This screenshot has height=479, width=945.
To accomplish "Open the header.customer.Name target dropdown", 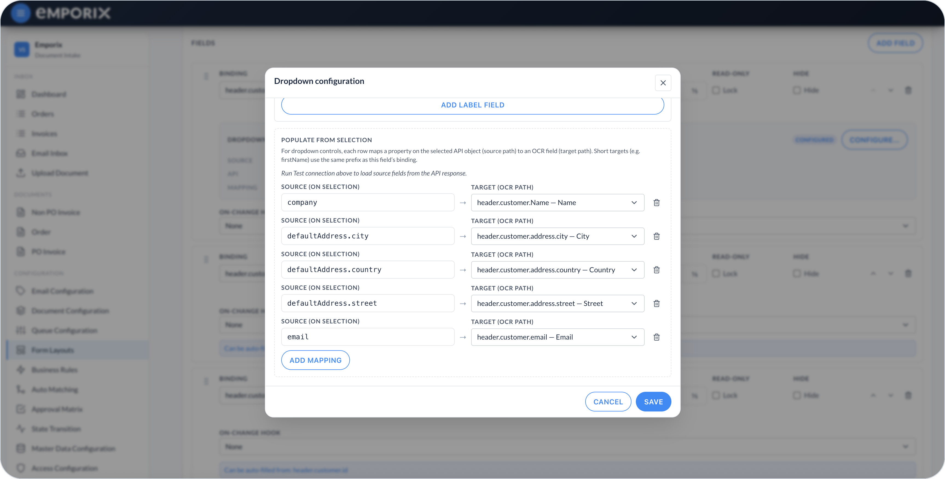I will tap(557, 203).
